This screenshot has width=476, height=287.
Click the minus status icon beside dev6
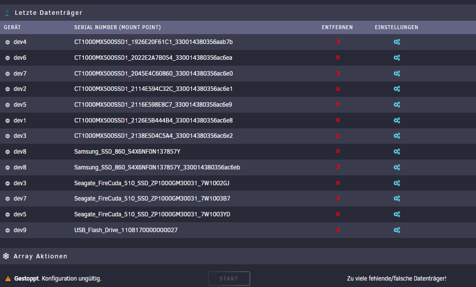(x=7, y=58)
